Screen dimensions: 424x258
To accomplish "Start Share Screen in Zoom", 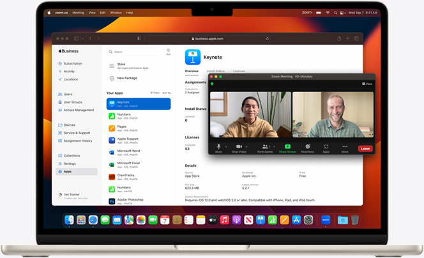I will (x=287, y=148).
